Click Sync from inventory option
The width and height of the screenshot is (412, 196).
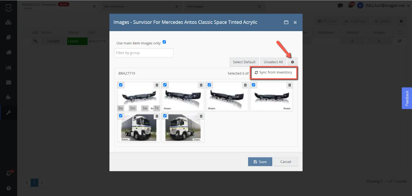[273, 73]
